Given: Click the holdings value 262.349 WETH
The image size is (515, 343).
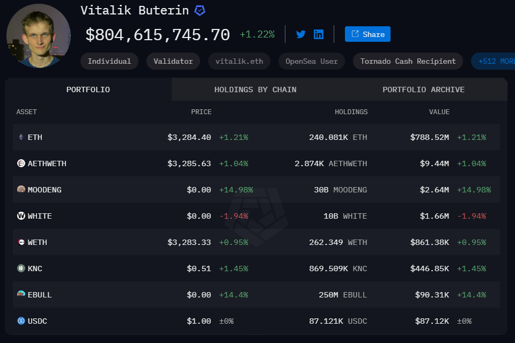Looking at the screenshot, I should click(x=338, y=242).
